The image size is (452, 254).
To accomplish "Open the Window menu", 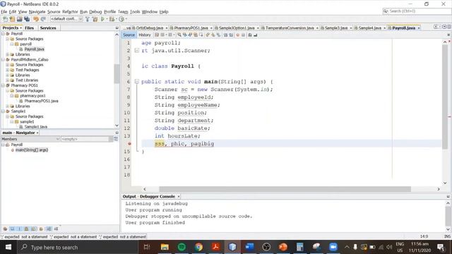I will click(150, 12).
